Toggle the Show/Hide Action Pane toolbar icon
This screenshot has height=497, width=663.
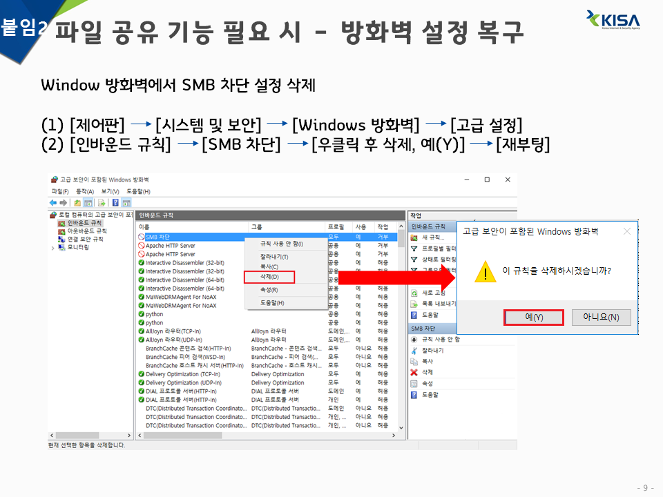tap(126, 203)
